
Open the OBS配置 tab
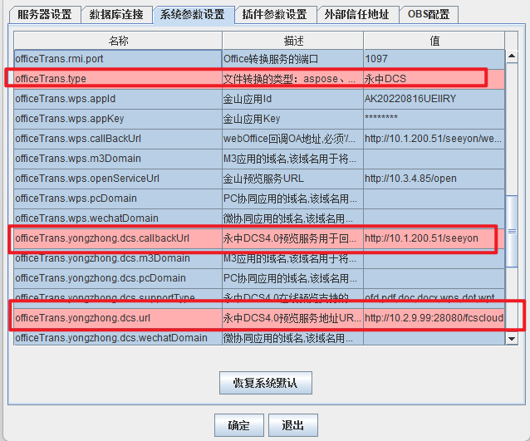[429, 14]
